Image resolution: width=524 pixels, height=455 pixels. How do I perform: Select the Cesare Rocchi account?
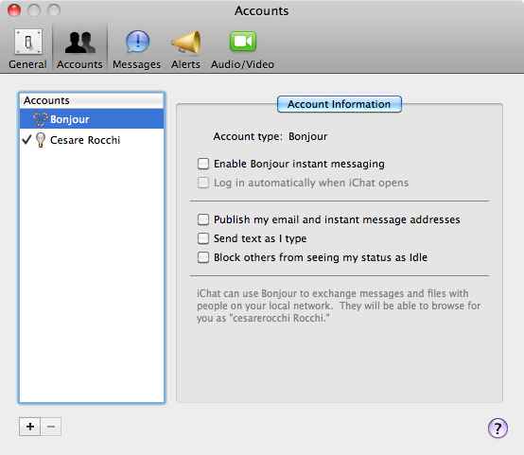tap(92, 140)
